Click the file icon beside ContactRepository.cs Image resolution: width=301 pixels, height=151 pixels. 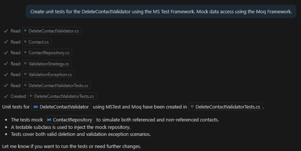[25, 53]
